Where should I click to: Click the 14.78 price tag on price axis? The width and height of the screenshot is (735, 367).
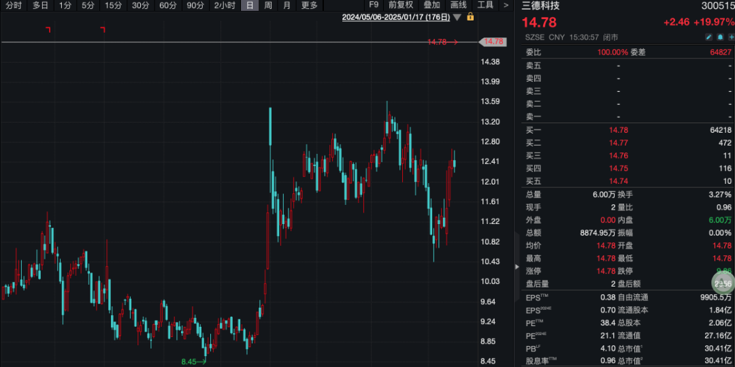click(492, 42)
